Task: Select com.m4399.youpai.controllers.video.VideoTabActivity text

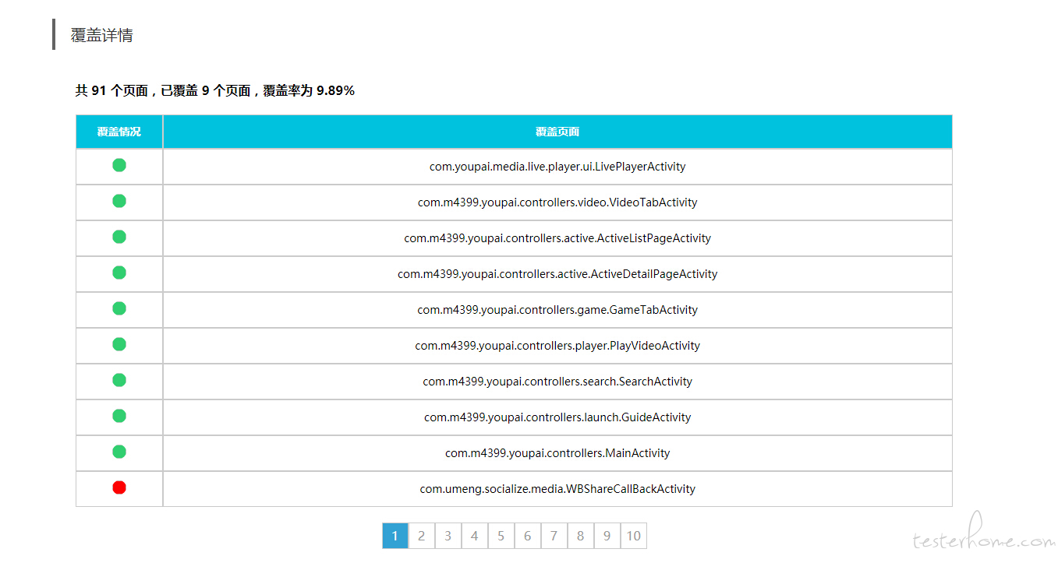Action: [557, 202]
